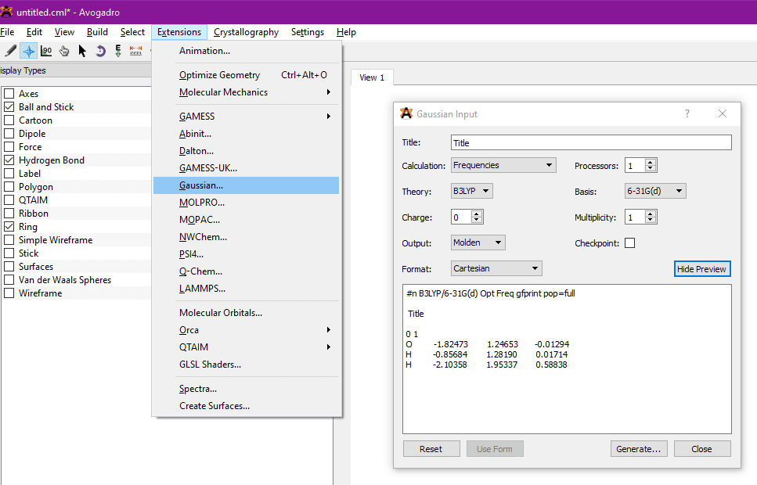Open the Basis dropdown showing 6-31G(d)
Viewport: 757px width, 485px height.
point(654,191)
